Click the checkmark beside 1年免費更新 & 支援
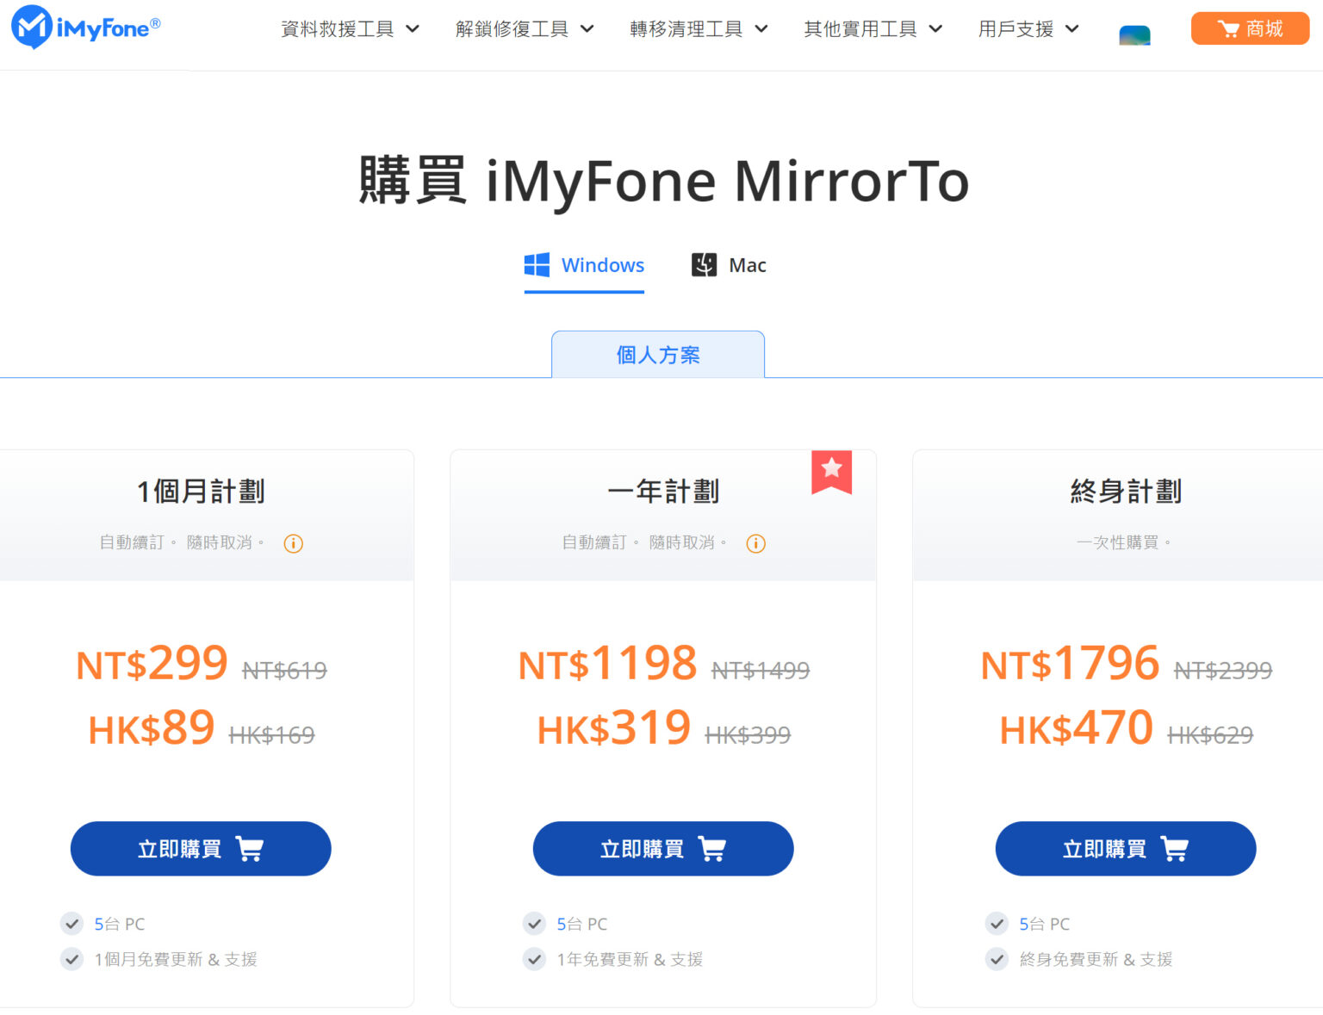Image resolution: width=1323 pixels, height=1015 pixels. click(534, 958)
